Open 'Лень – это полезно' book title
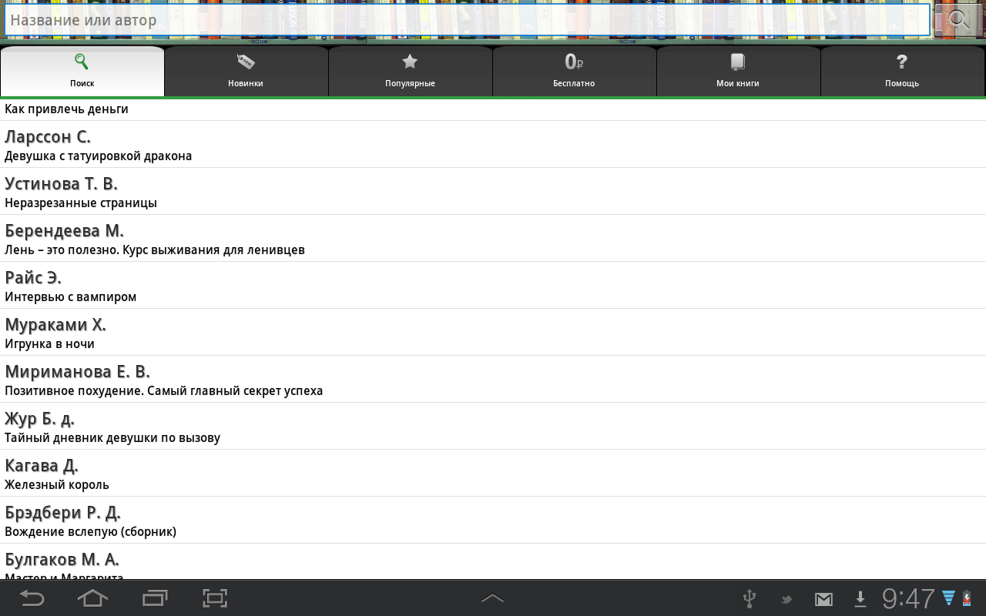This screenshot has width=986, height=616. [155, 250]
